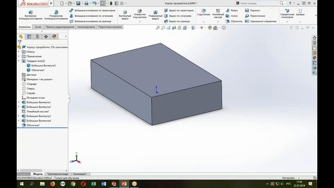This screenshot has height=188, width=334.
Task: Open PowerPoint from the taskbar
Action: click(124, 183)
